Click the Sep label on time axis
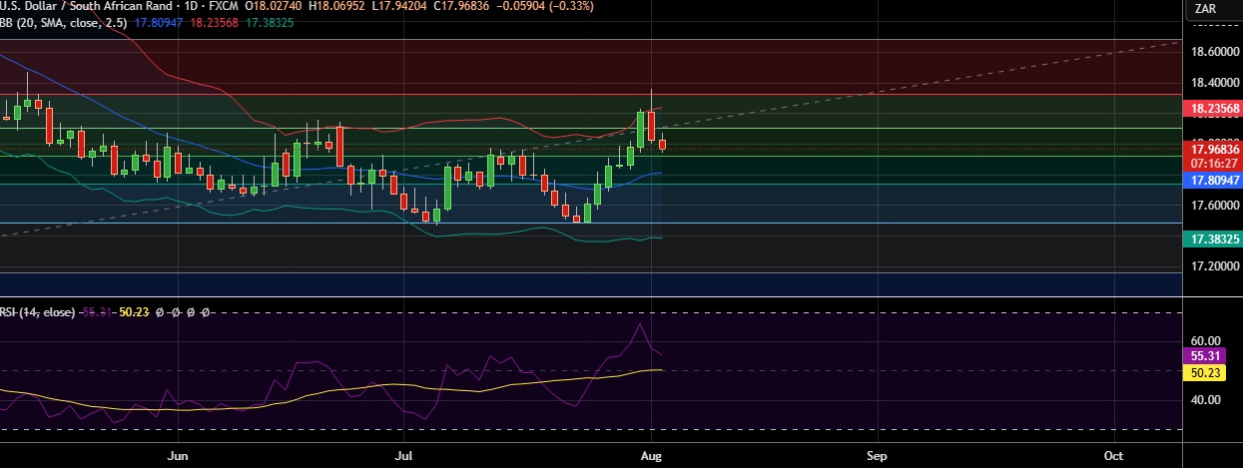The image size is (1243, 468). [x=878, y=455]
